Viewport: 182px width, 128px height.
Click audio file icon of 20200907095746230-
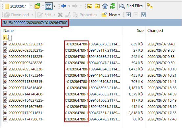click(x=5, y=69)
